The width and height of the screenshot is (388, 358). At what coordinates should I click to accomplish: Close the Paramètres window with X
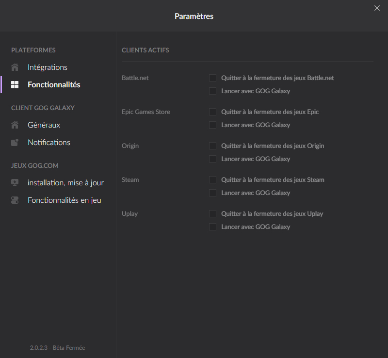(377, 8)
